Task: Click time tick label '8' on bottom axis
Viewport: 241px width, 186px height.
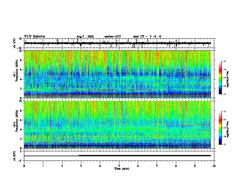Action: [176, 166]
